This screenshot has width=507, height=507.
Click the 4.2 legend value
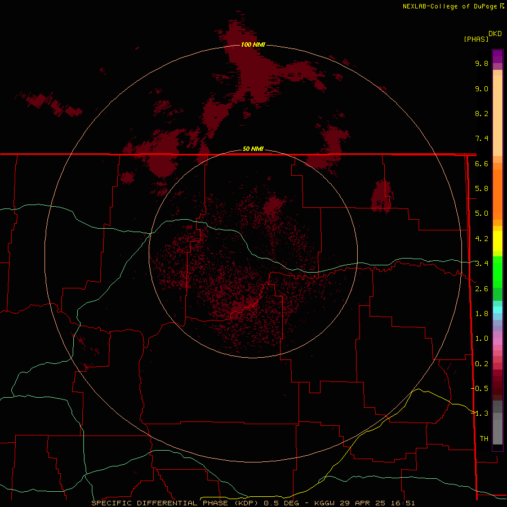pyautogui.click(x=482, y=239)
